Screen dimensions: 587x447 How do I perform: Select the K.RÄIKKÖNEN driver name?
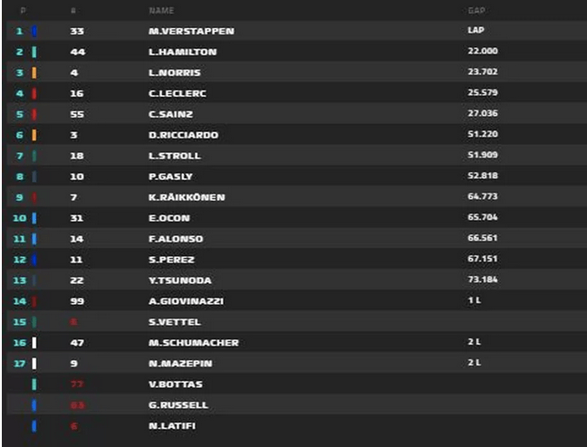click(x=187, y=197)
